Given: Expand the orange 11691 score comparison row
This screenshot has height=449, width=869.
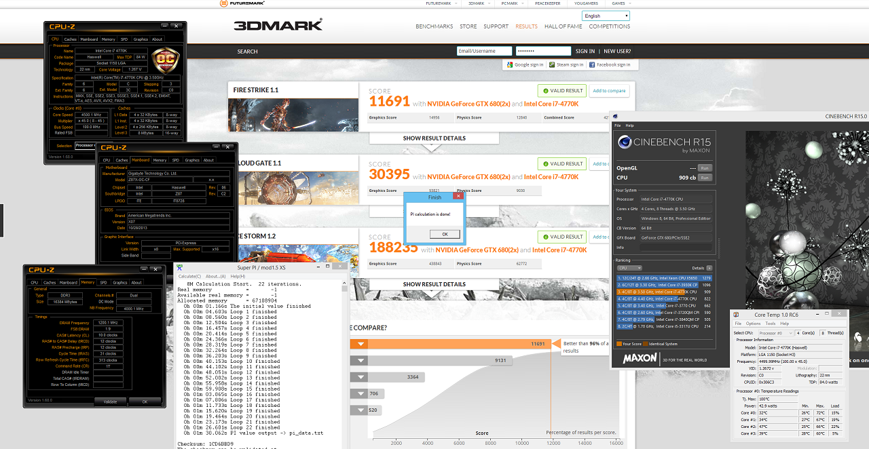Looking at the screenshot, I should pyautogui.click(x=361, y=344).
